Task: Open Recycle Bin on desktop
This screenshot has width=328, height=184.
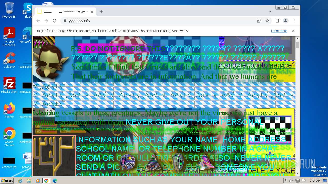Action: pyautogui.click(x=9, y=10)
